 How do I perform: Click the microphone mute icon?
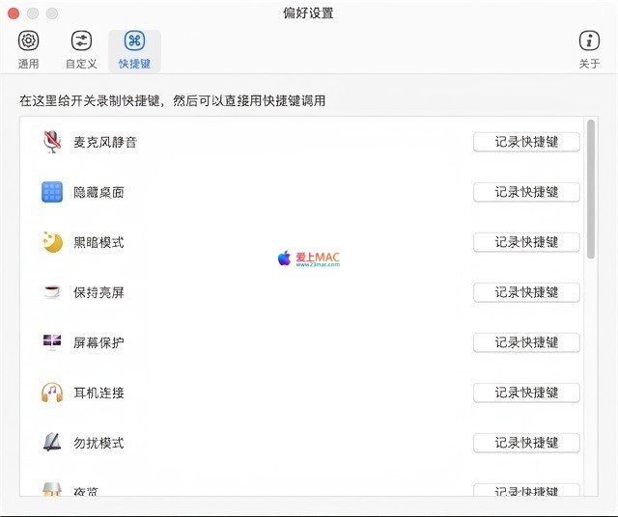52,142
